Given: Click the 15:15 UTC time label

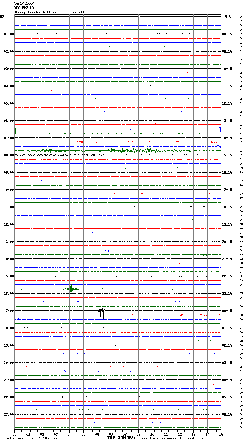Looking at the screenshot, I should [227, 155].
